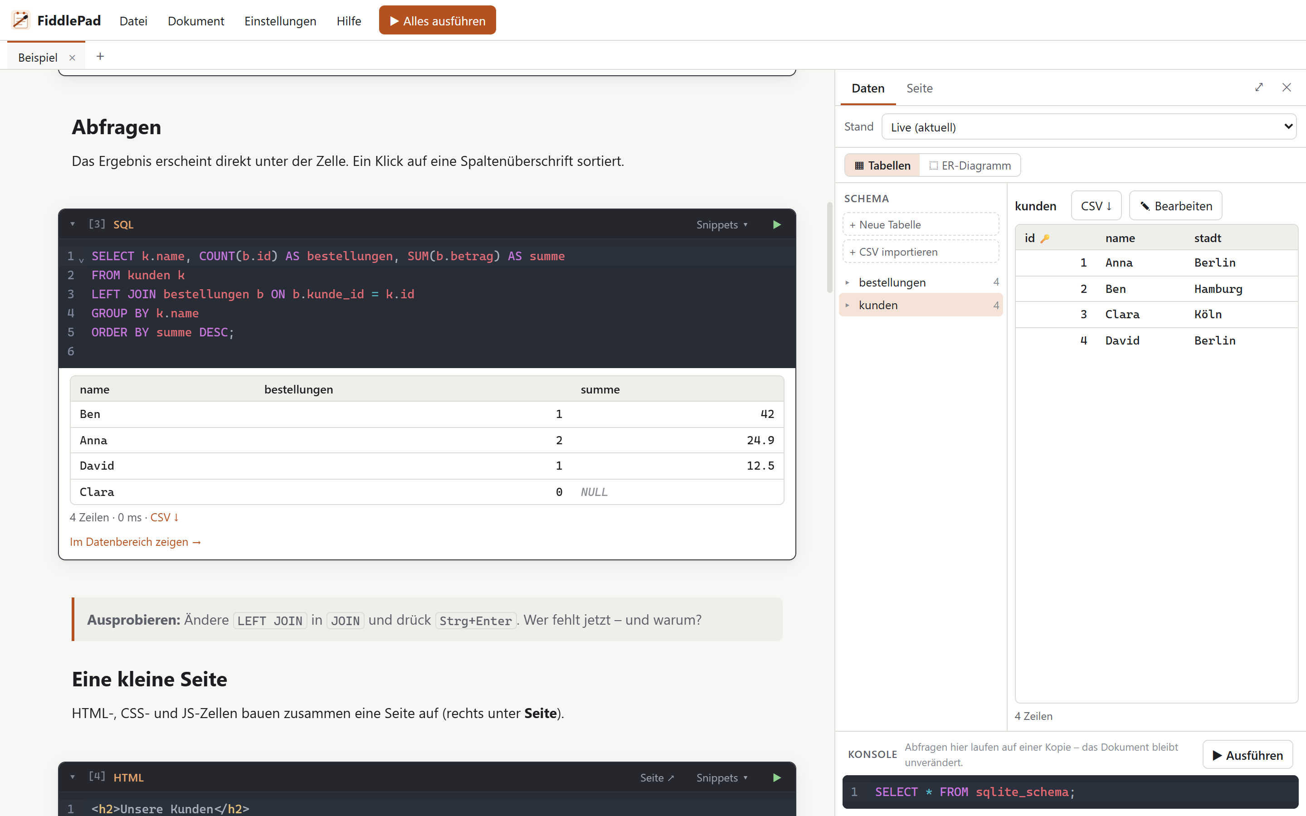Viewport: 1306px width, 816px height.
Task: Expand the data panel to full size
Action: click(1259, 87)
